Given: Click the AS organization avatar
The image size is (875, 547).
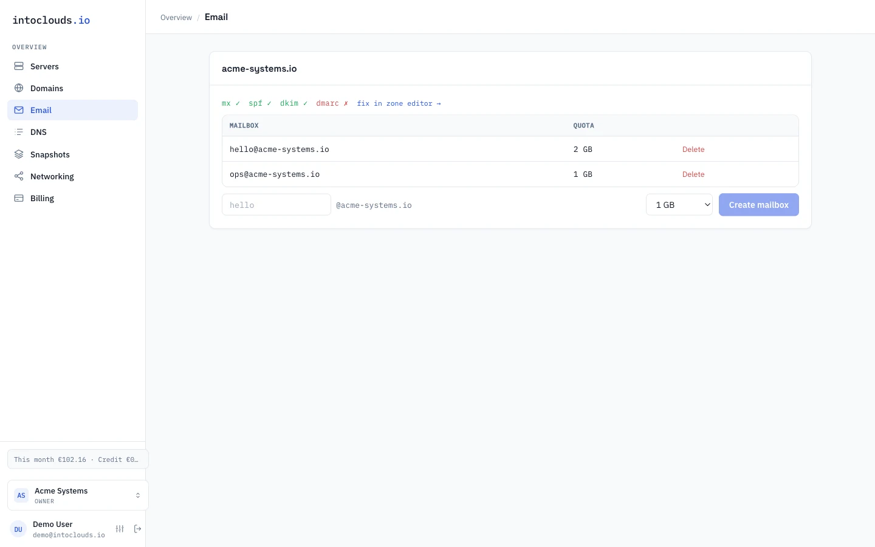Looking at the screenshot, I should (21, 495).
